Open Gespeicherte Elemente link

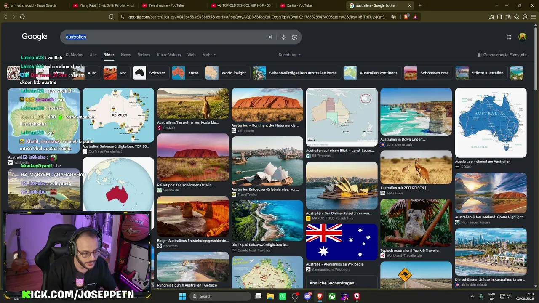tap(502, 55)
